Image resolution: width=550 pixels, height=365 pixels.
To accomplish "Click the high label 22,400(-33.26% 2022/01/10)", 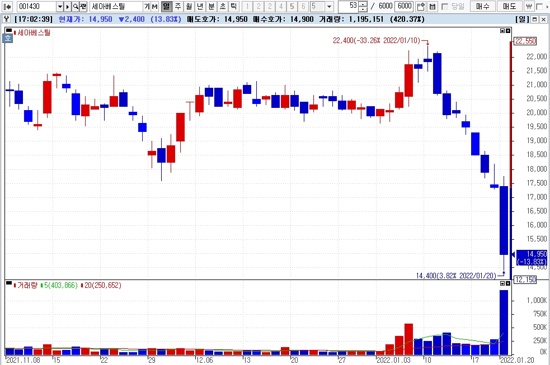I will point(377,41).
